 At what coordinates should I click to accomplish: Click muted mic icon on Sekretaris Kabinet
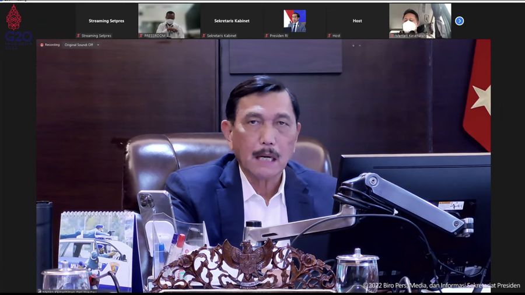click(204, 36)
